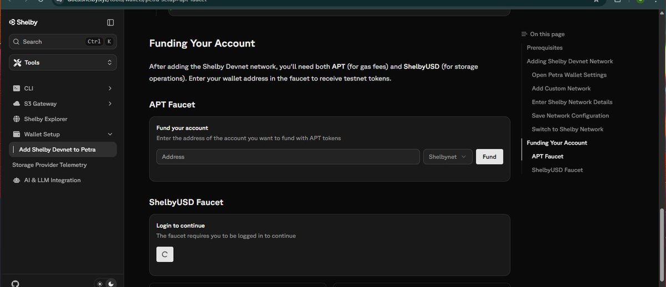Open the Shelbynet network dropdown
666x287 pixels.
click(x=448, y=157)
